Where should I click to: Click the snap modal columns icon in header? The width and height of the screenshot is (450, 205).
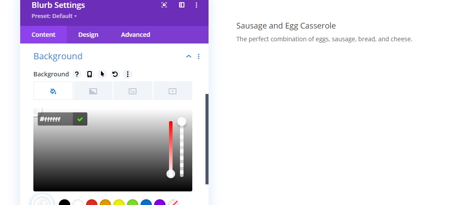coord(182,5)
